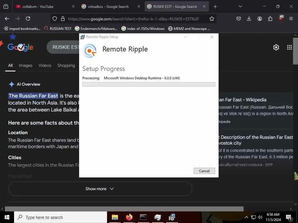Cancel the Remote Ripple setup
Screen dimensions: 298x223
(x=204, y=171)
